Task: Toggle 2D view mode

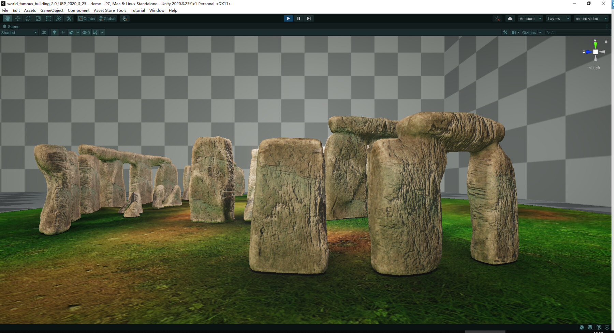Action: [x=44, y=32]
